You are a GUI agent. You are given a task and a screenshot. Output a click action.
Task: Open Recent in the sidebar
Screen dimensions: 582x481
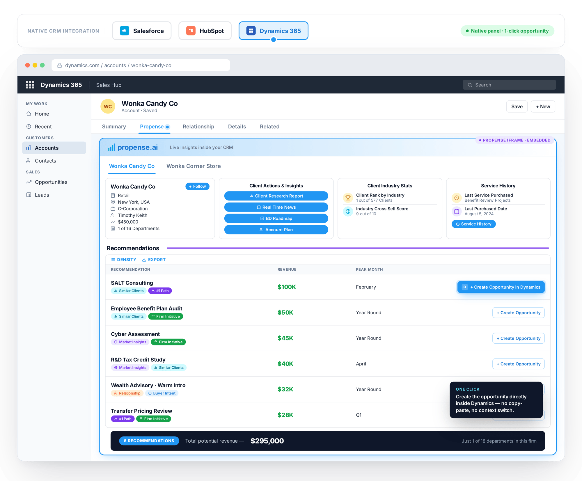tap(54, 127)
